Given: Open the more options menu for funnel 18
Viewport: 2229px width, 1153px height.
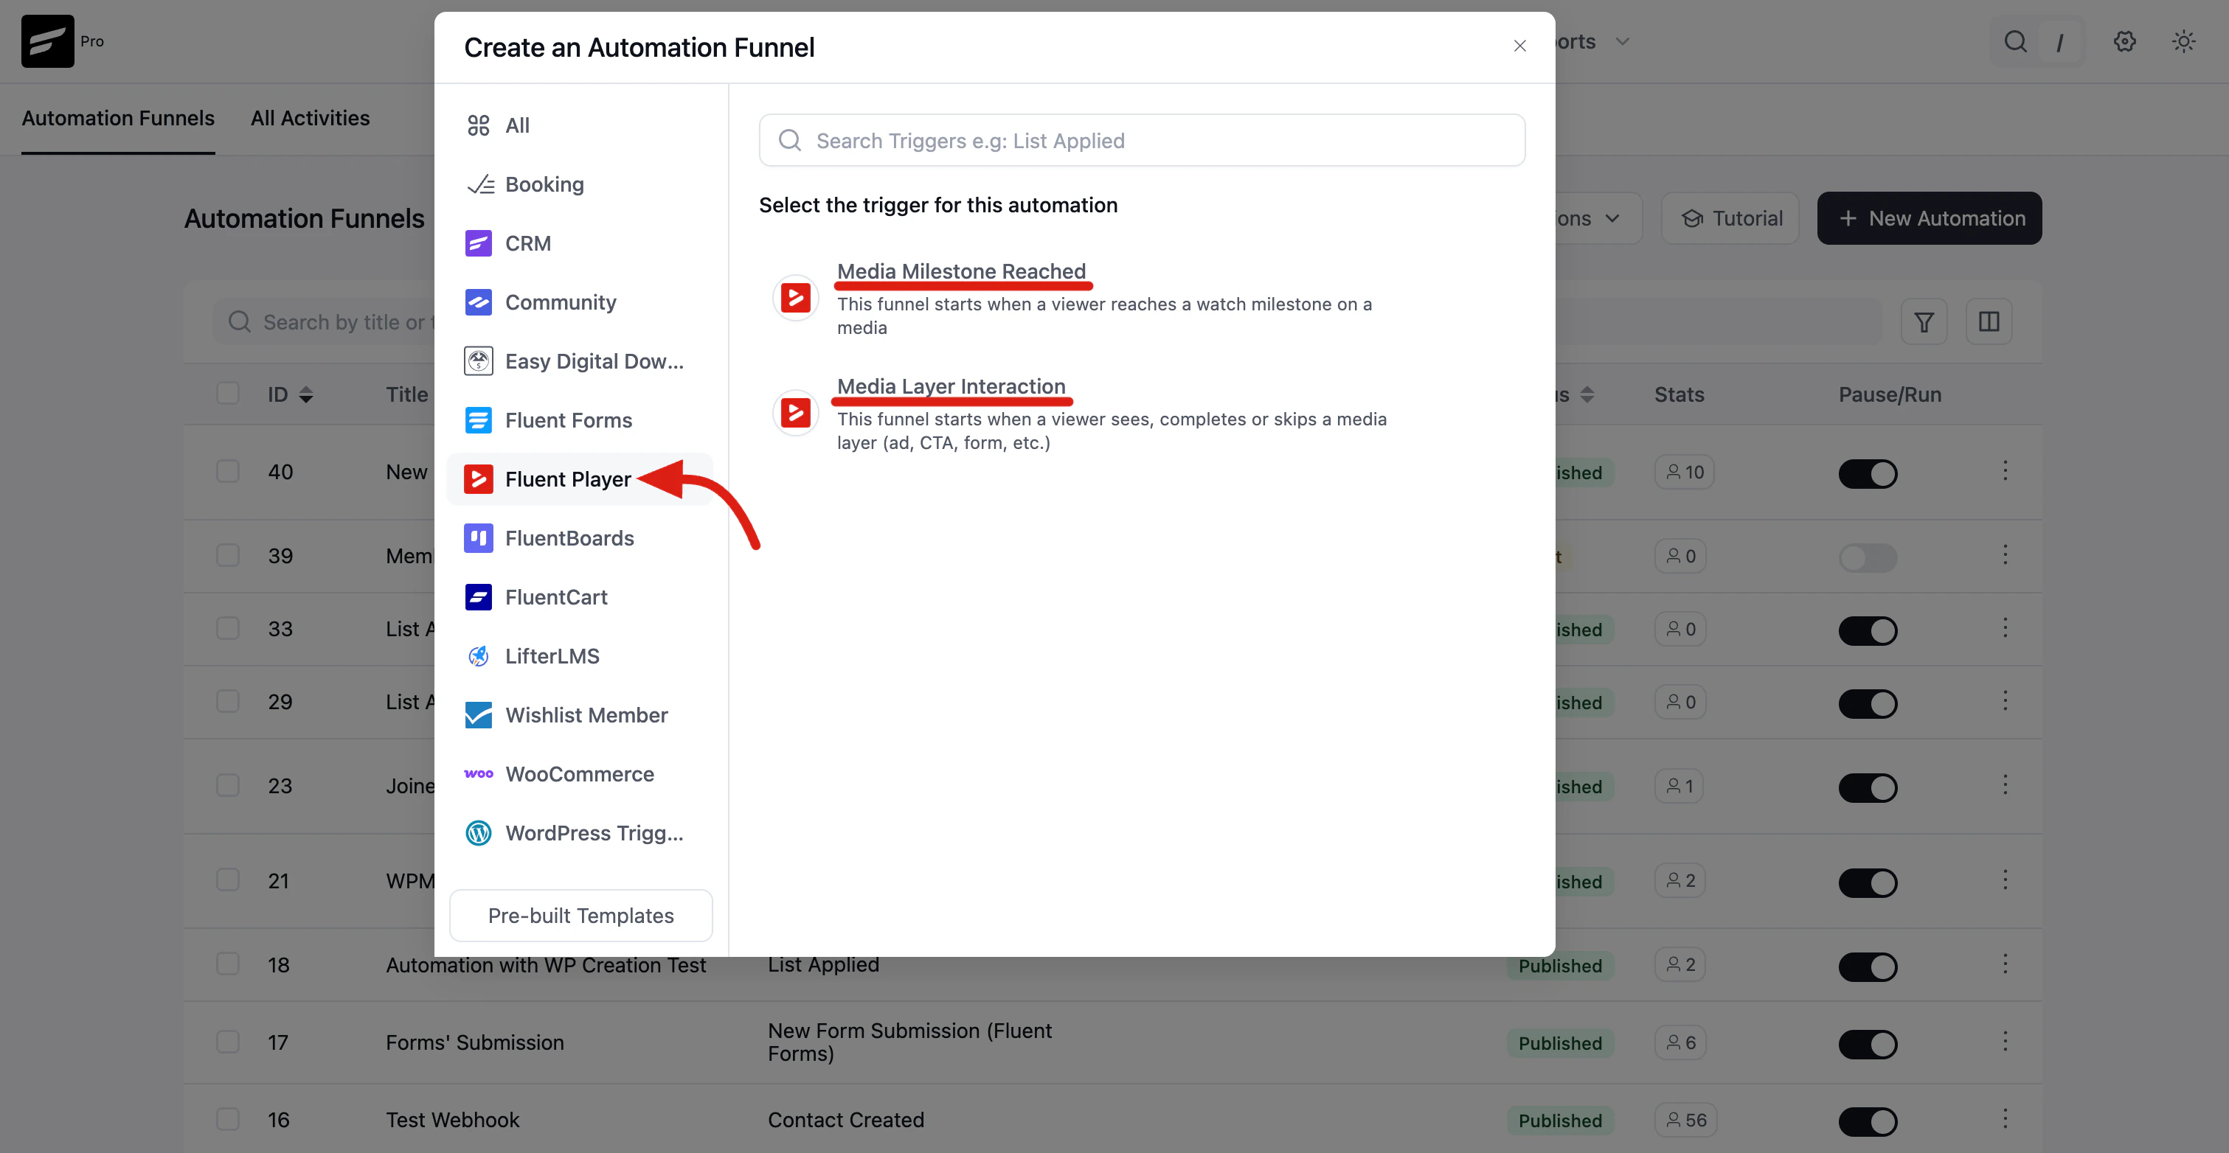Looking at the screenshot, I should (2005, 964).
